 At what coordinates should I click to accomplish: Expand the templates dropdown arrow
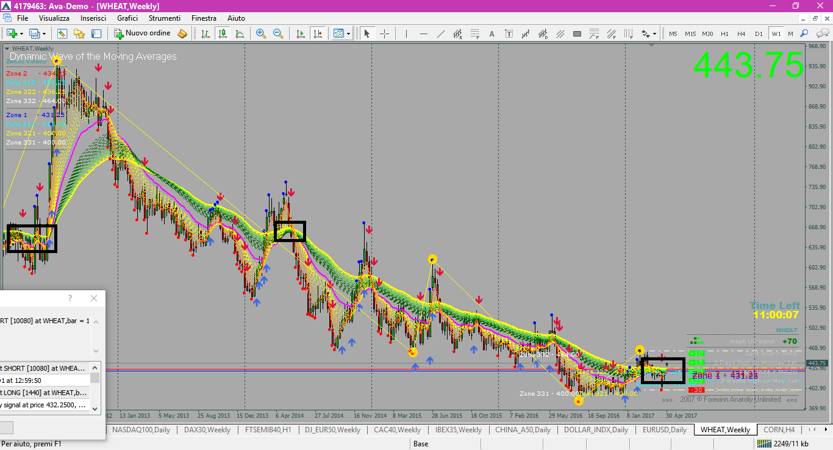(x=349, y=34)
